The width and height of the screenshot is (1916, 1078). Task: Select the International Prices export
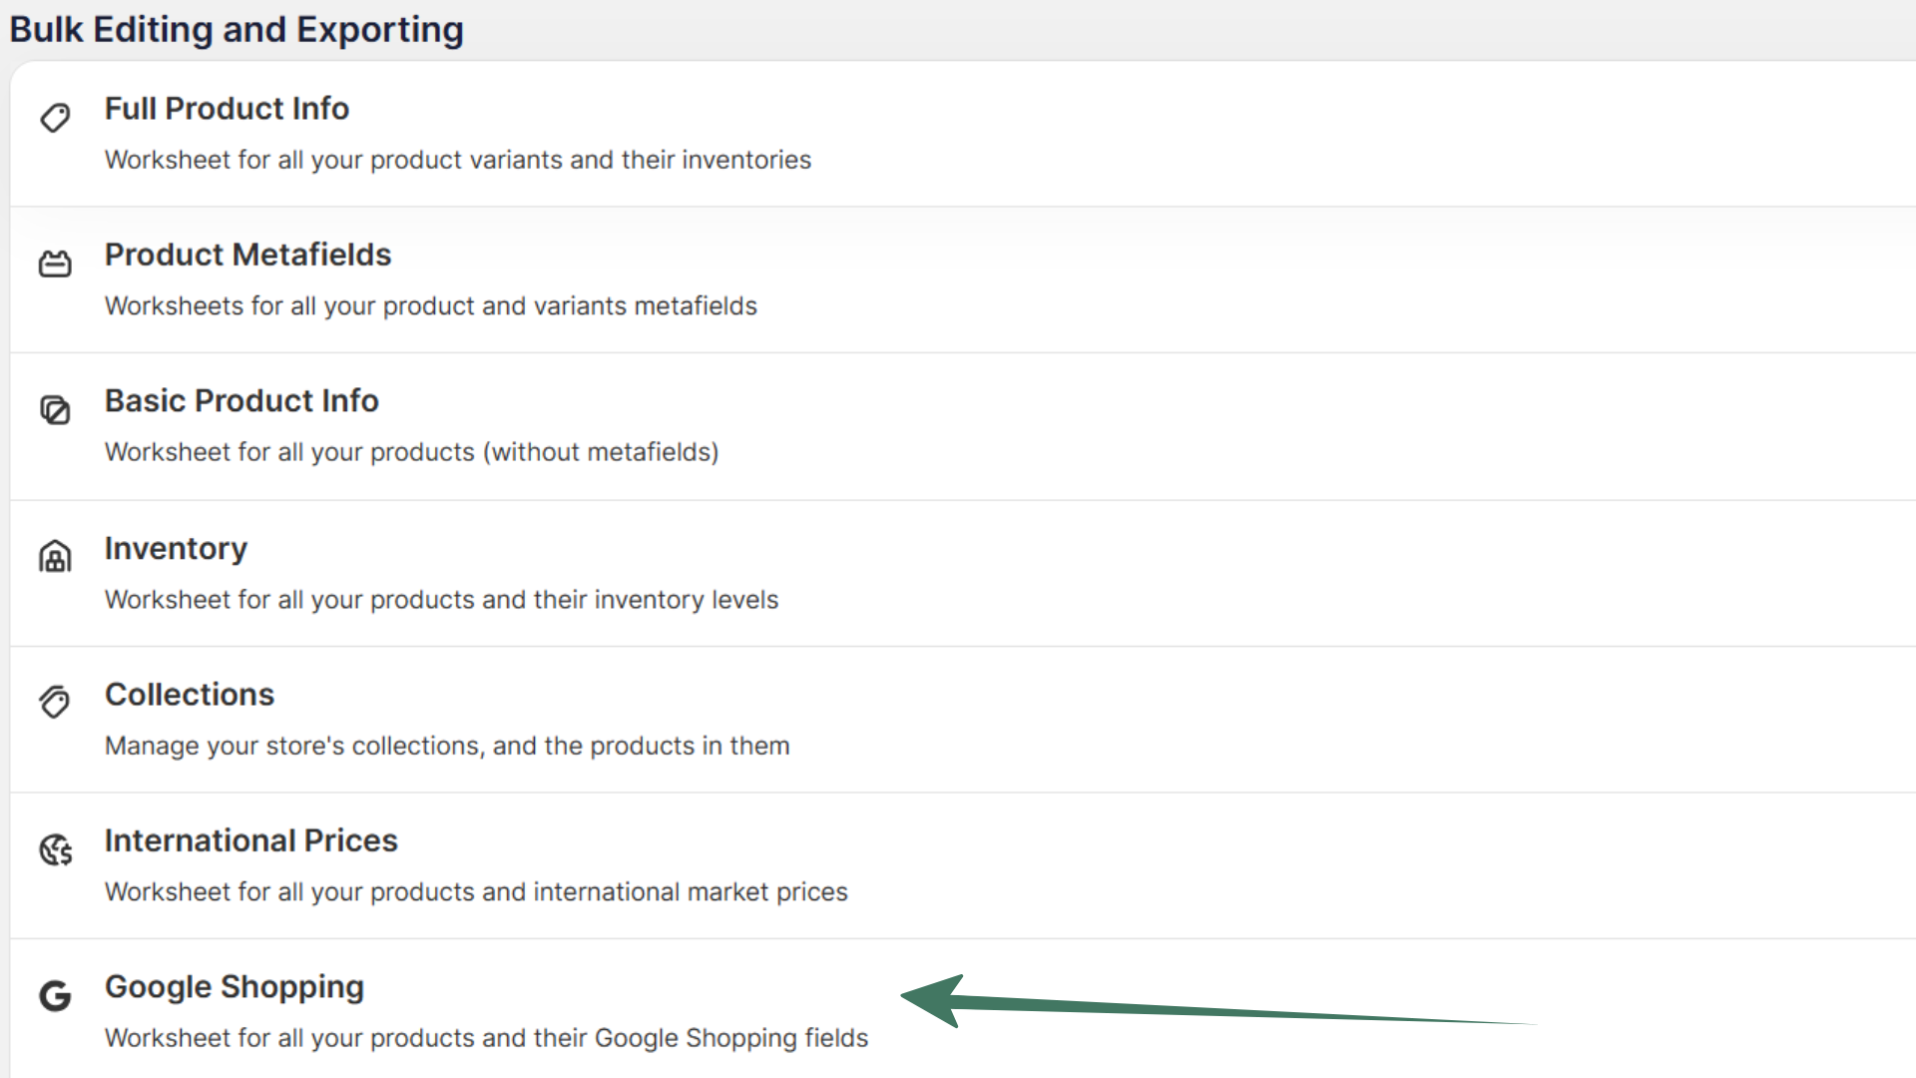(x=250, y=840)
